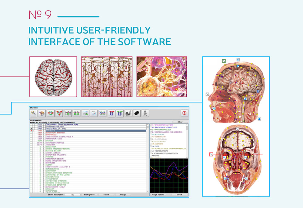Click the blue and red wave lines icon
The width and height of the screenshot is (303, 208).
coord(102,113)
